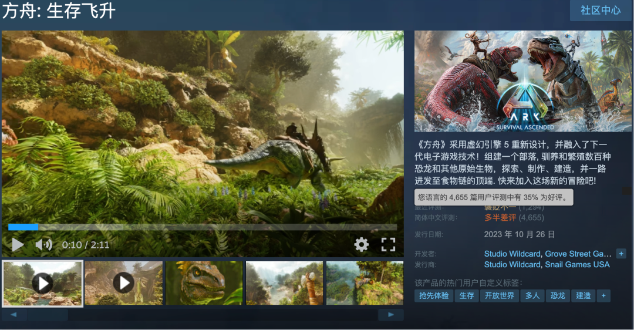Select fourth screenshot thumbnail with misty valley
634x330 pixels.
285,283
